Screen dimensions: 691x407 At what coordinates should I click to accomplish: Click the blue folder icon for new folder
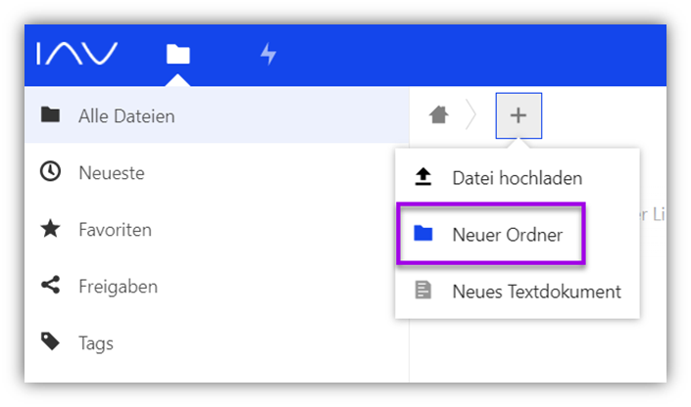click(x=423, y=234)
